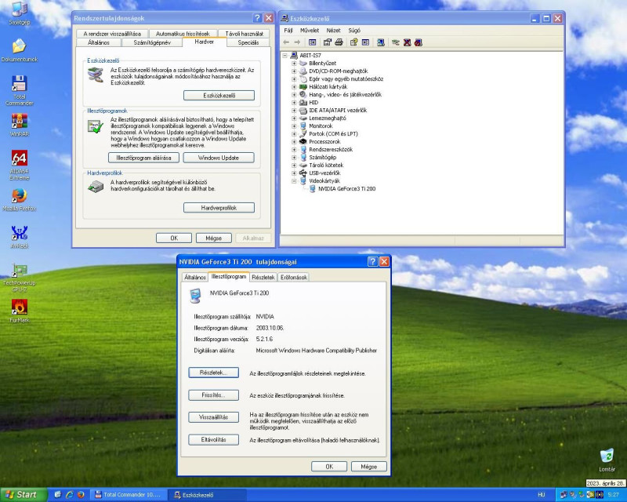The width and height of the screenshot is (627, 502).
Task: Collapse the Videokártyák tree node
Action: (x=294, y=181)
